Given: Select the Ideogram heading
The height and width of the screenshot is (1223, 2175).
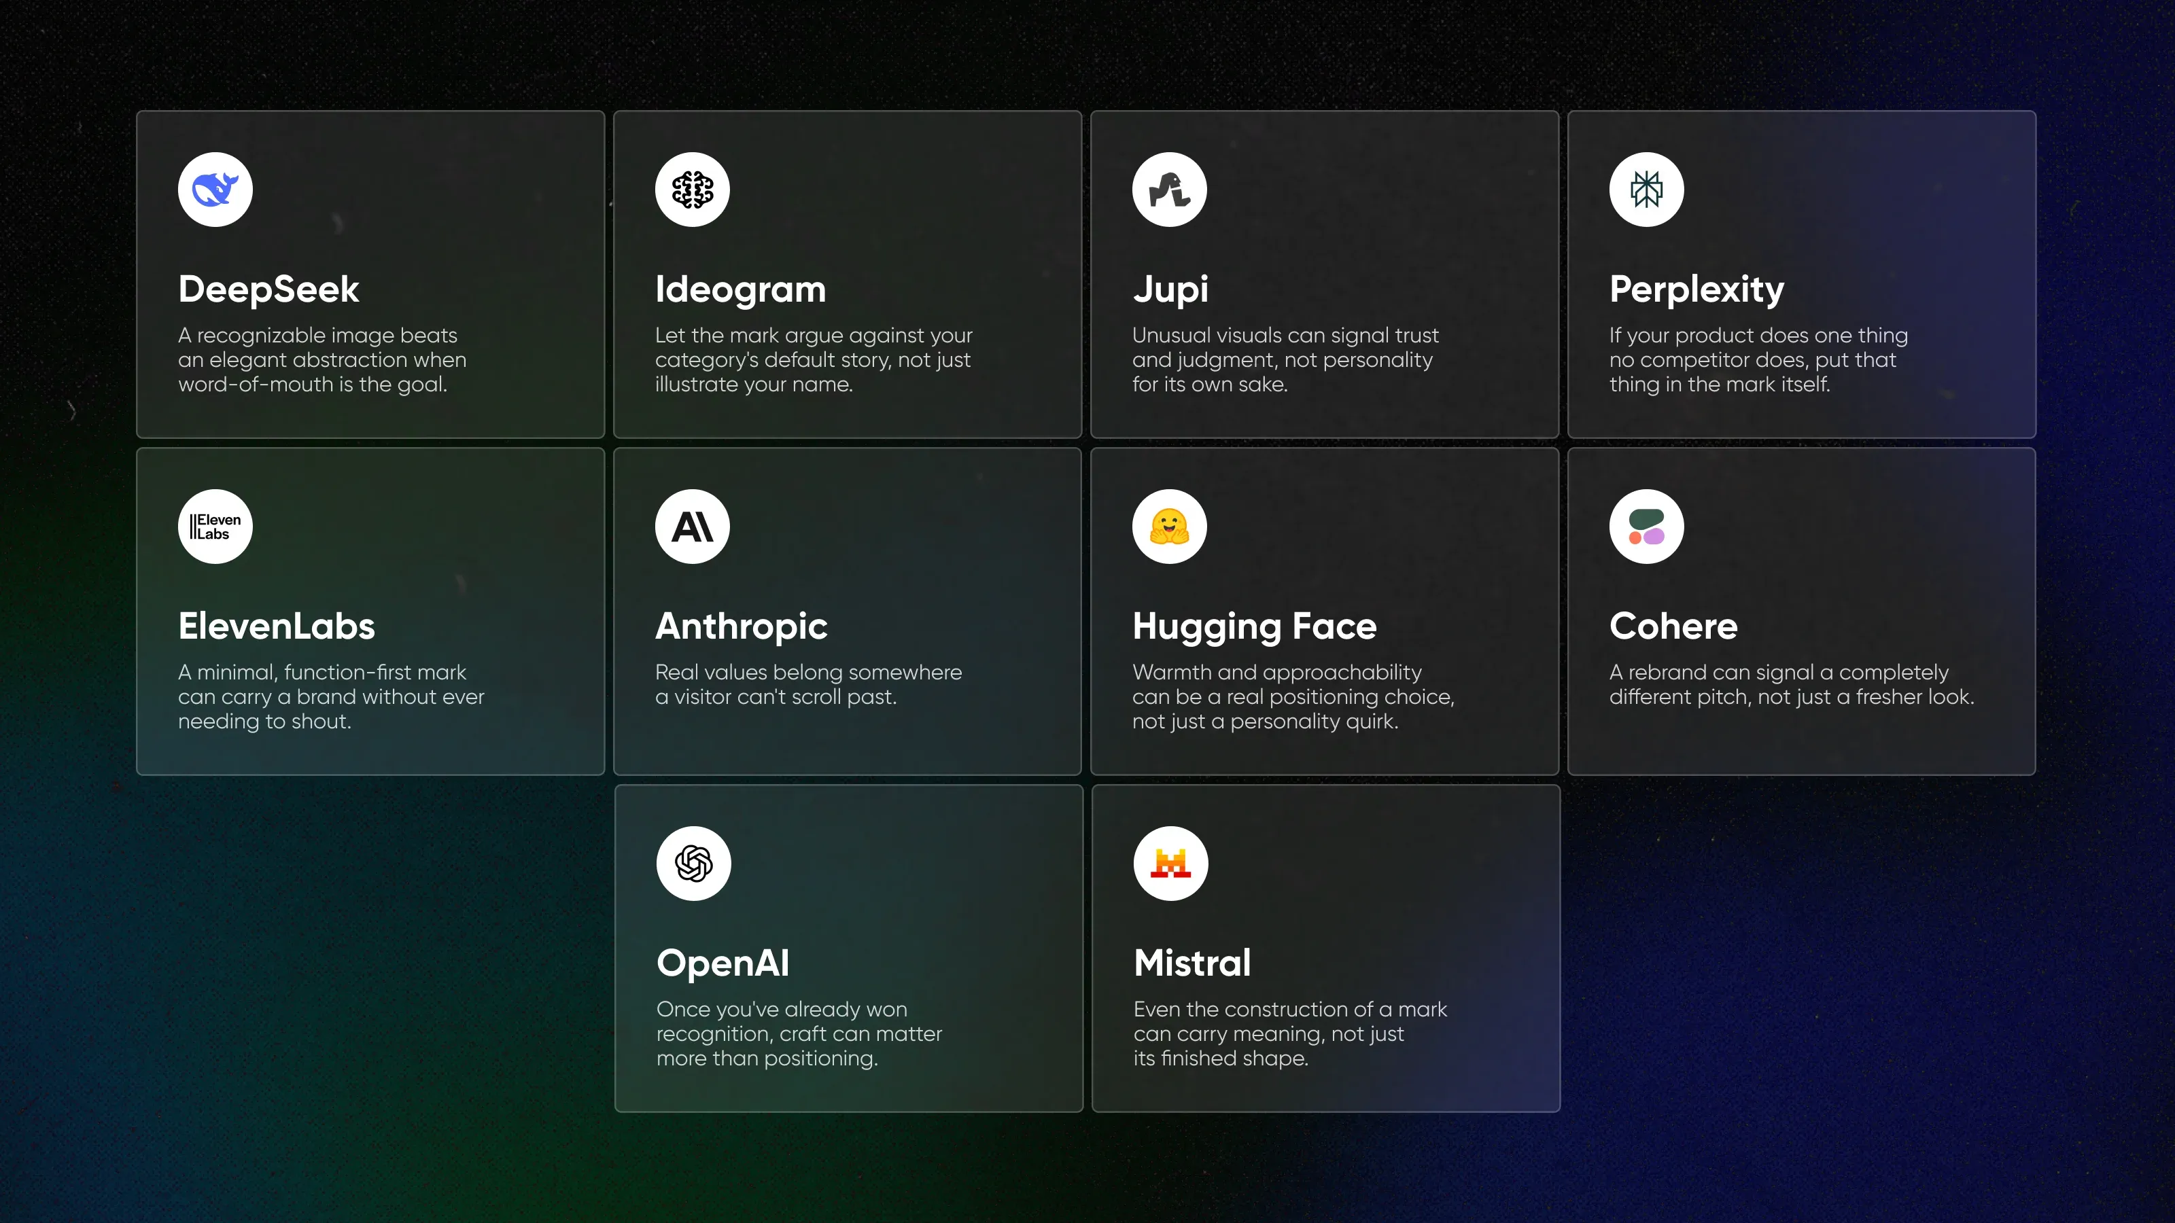Looking at the screenshot, I should [740, 289].
